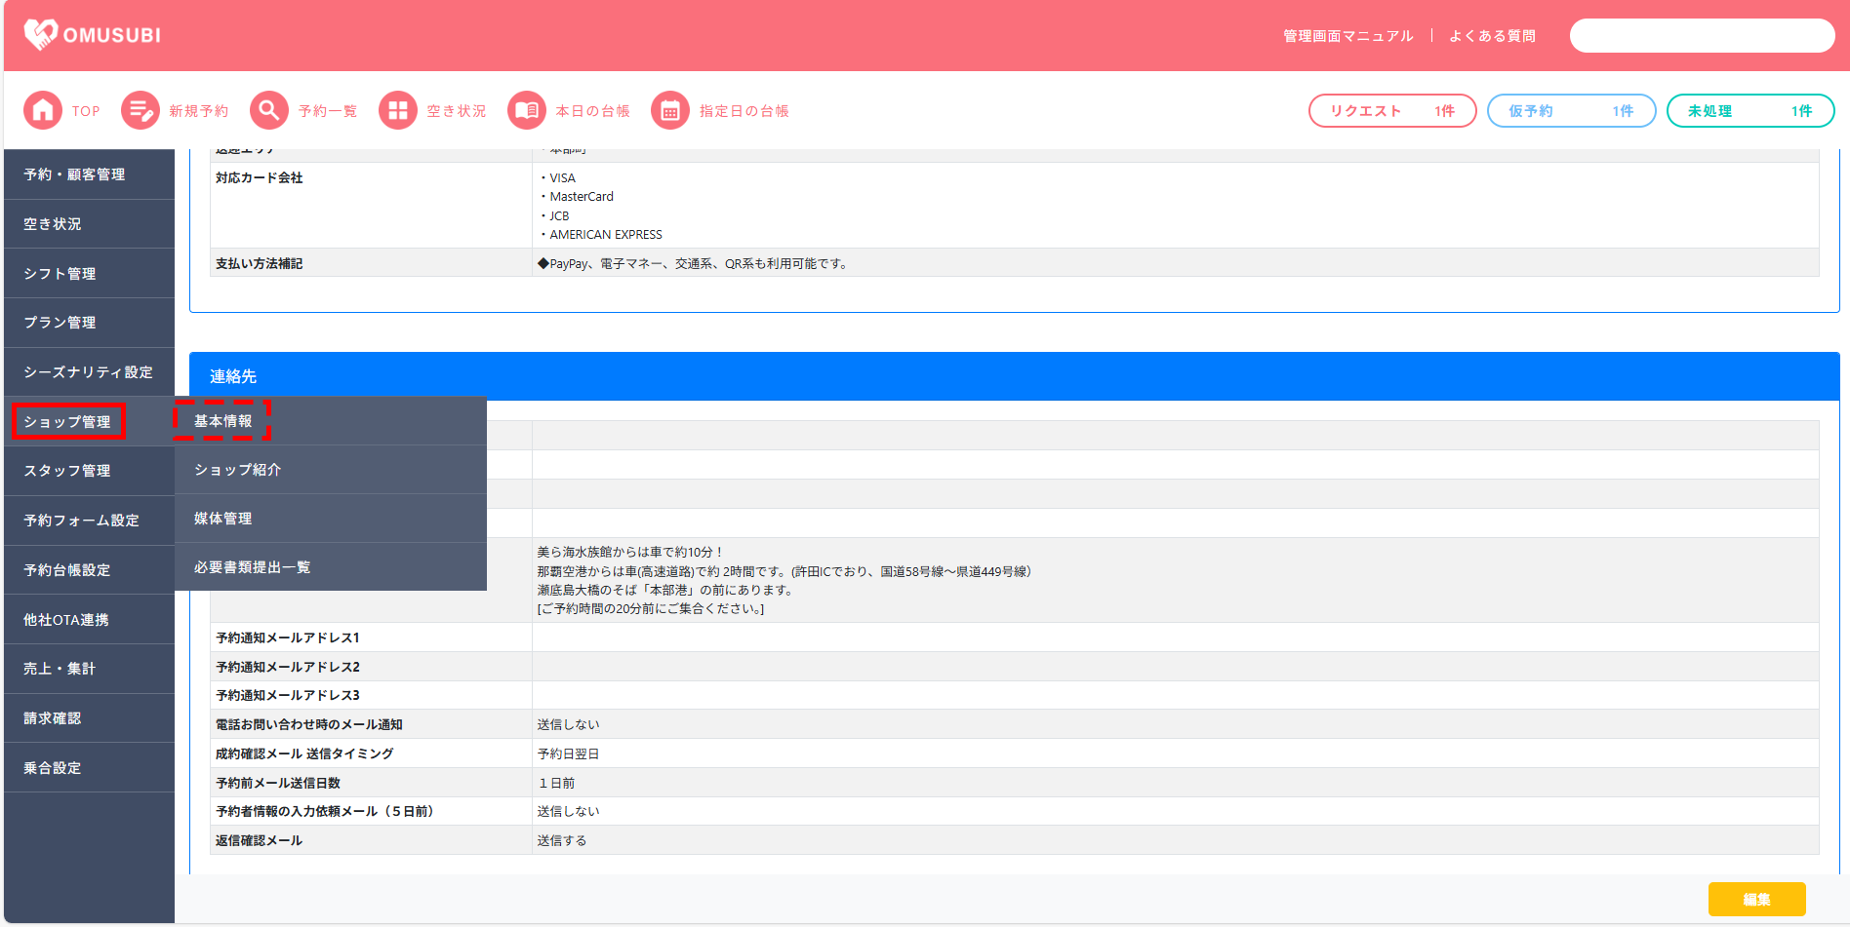Click the 管理画面マニュアル link
The width and height of the screenshot is (1850, 927).
(x=1347, y=36)
